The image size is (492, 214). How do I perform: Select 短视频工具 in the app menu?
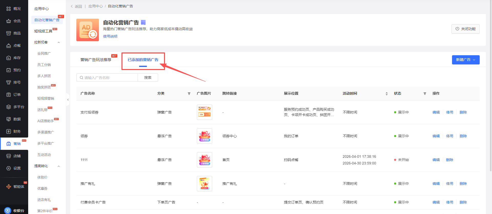click(43, 31)
